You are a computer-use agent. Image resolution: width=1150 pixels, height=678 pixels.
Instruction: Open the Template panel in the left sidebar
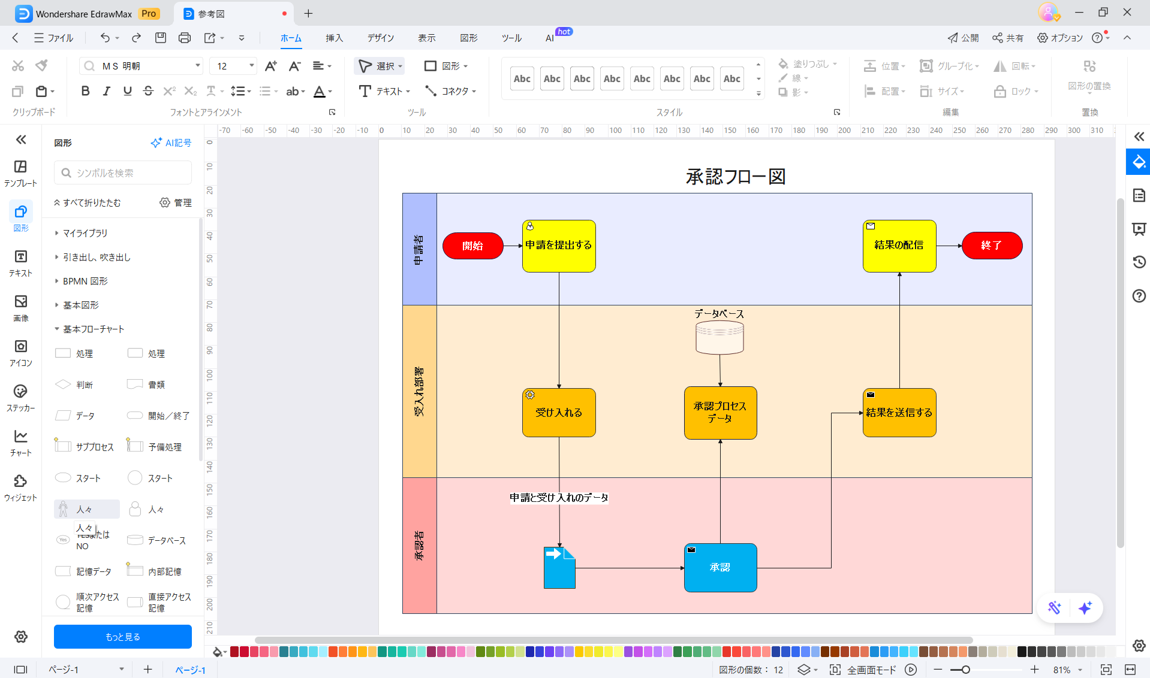tap(20, 172)
